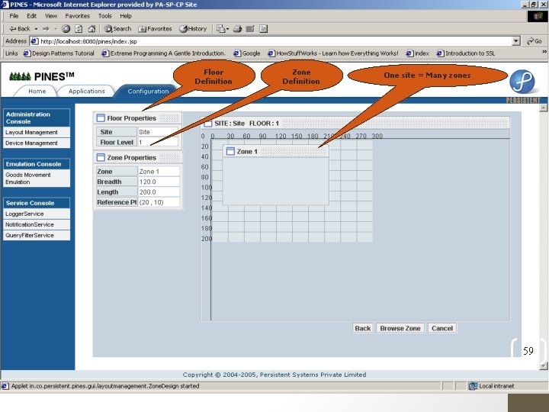
Task: Click the Floor Properties panel icon
Action: [x=101, y=118]
